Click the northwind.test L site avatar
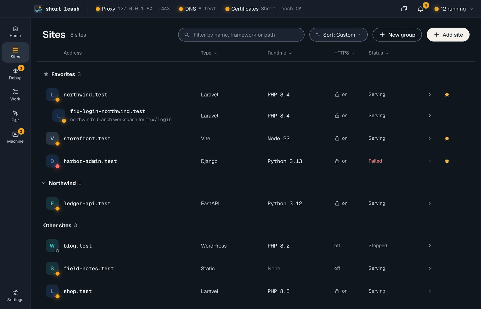This screenshot has height=309, width=481. click(x=52, y=95)
